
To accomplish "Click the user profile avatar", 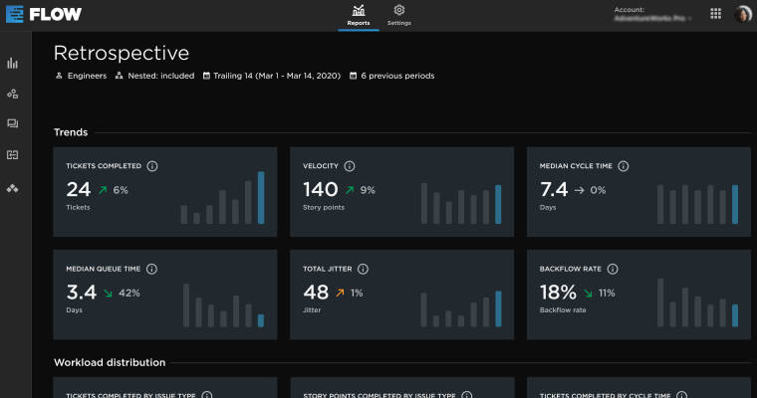I will pos(742,14).
